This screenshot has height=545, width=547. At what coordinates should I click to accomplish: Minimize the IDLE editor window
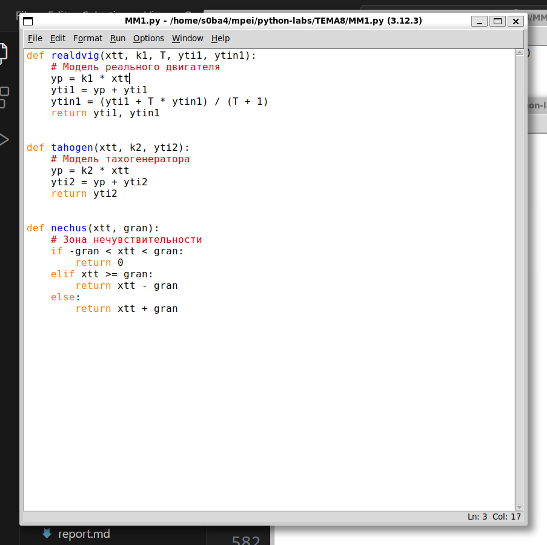click(479, 21)
